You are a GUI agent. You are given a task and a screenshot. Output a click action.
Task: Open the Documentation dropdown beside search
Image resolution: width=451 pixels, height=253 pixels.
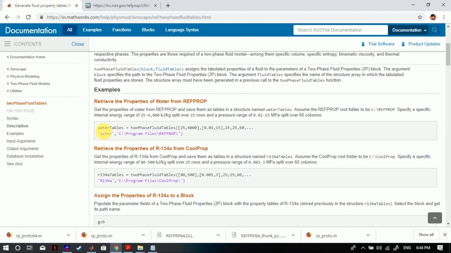pyautogui.click(x=409, y=30)
